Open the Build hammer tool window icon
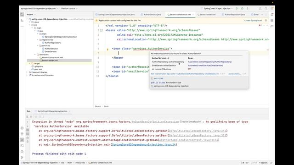294x165 pixels. coord(22,134)
